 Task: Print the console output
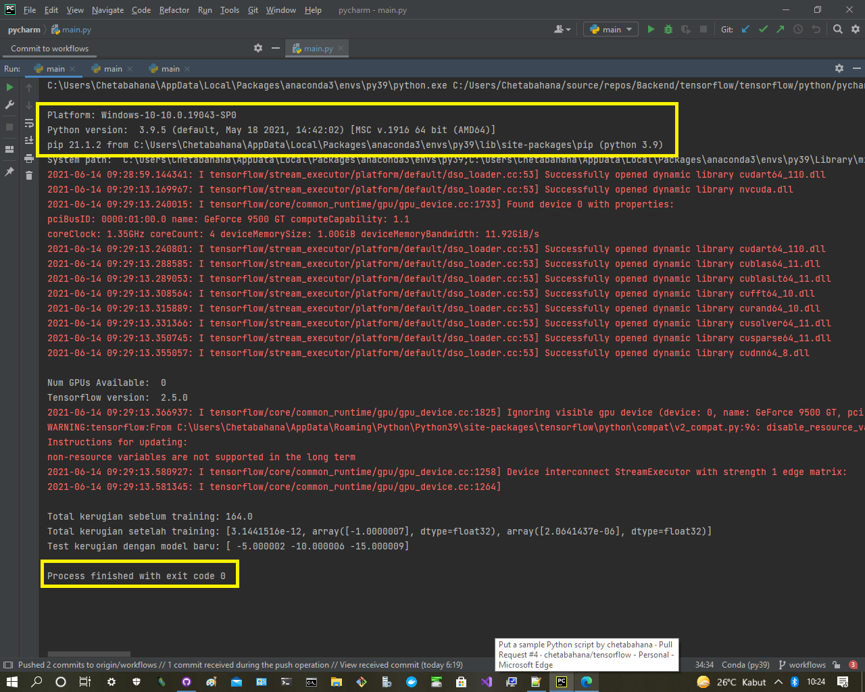[x=29, y=158]
